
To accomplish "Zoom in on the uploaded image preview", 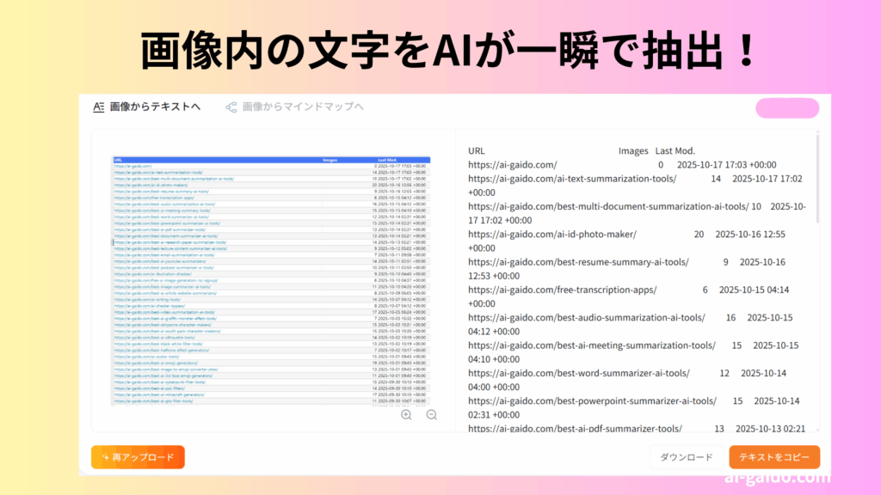I will pos(406,414).
